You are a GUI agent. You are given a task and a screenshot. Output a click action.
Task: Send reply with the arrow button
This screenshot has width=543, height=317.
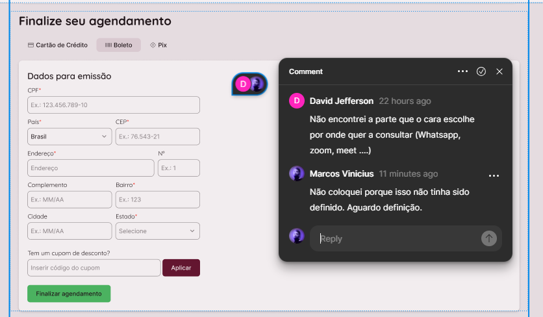pyautogui.click(x=488, y=238)
